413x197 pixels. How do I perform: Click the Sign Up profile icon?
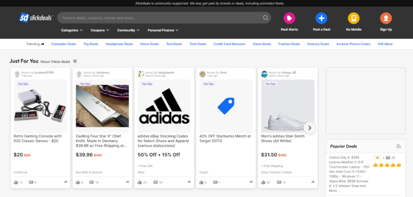386,18
